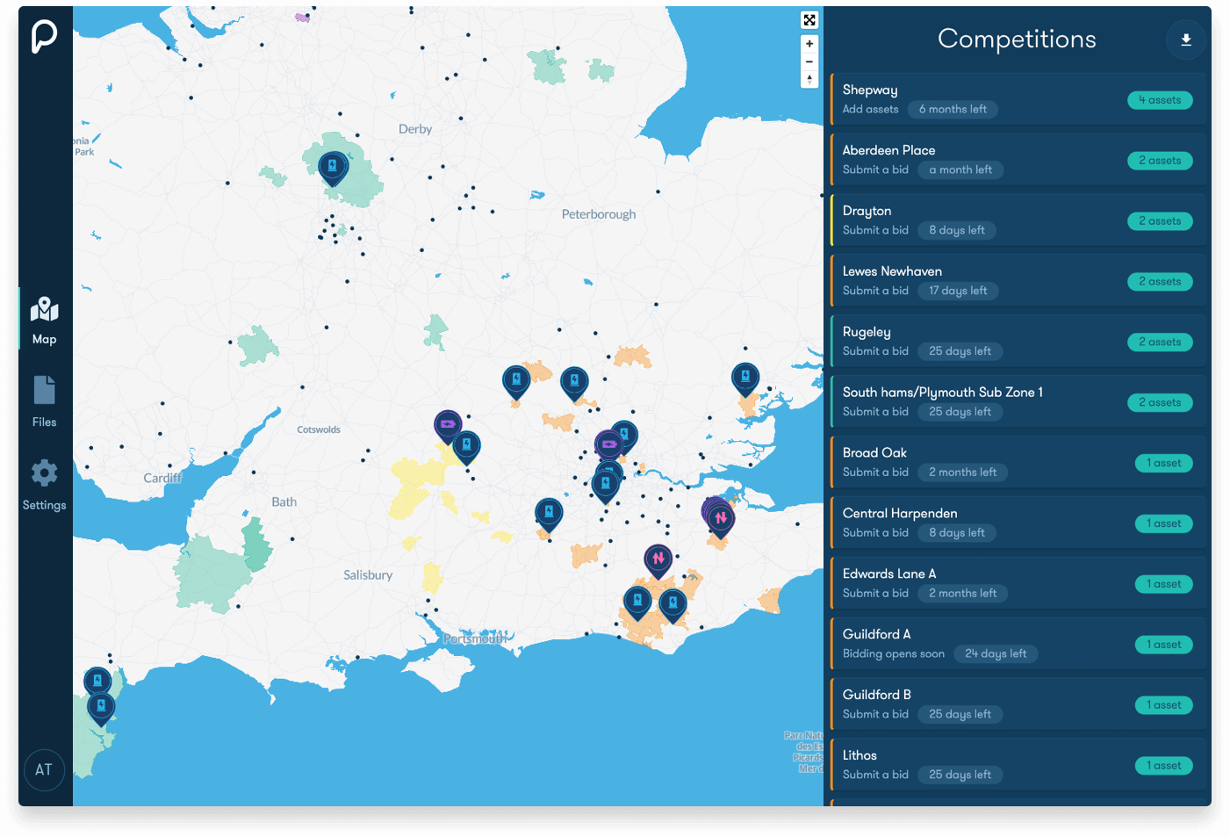Click the '4 assets' badge on Shepway
1230x837 pixels.
1160,100
